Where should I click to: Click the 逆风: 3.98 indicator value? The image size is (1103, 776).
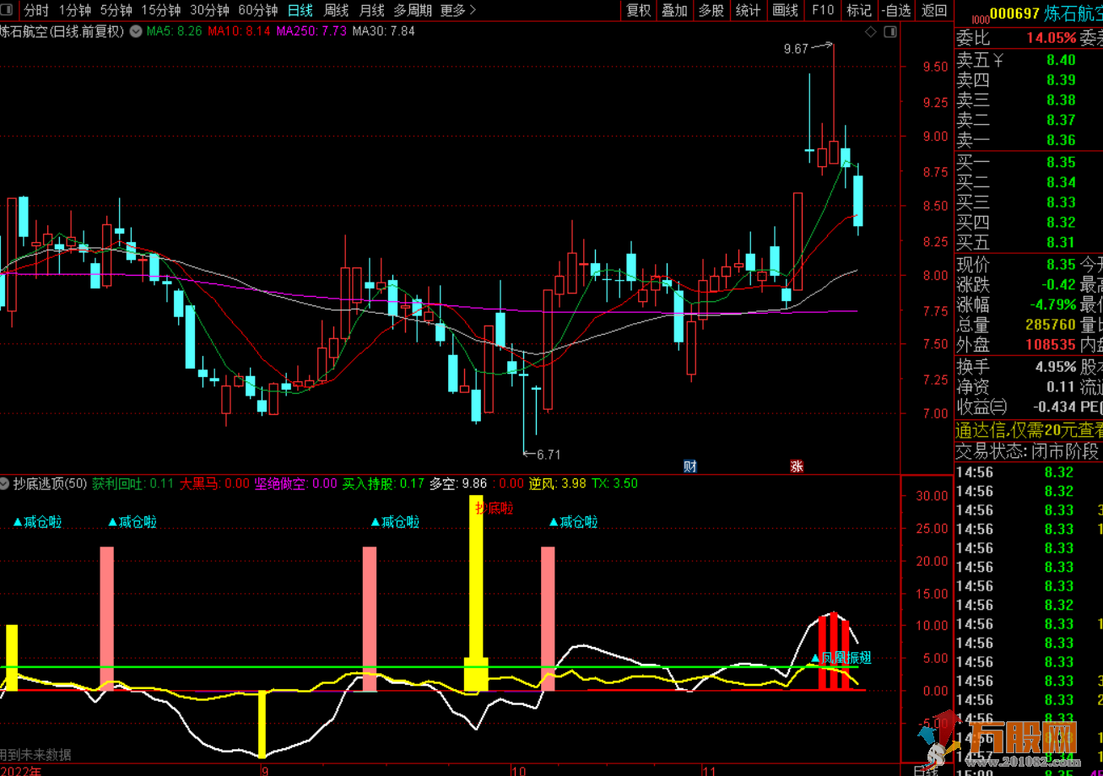click(x=558, y=484)
